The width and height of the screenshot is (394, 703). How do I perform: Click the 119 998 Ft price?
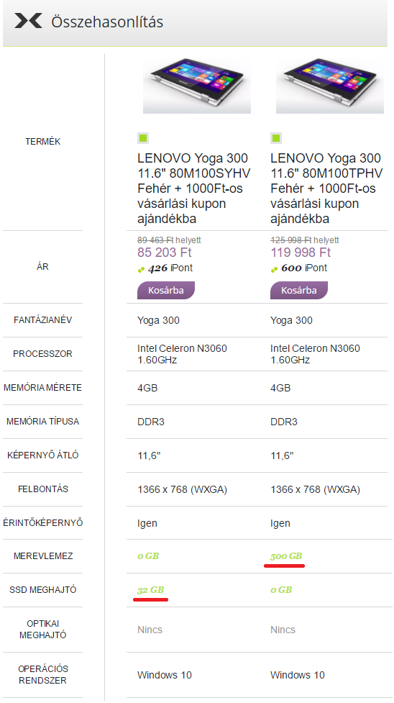click(301, 253)
